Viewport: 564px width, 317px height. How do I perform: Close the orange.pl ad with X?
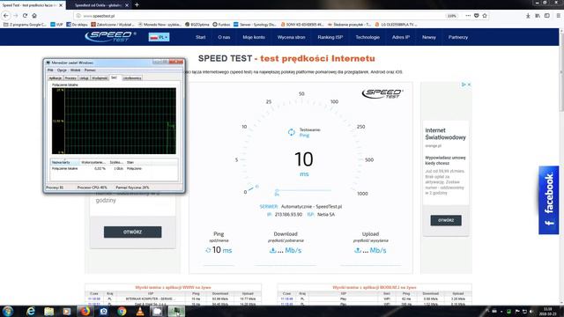pyautogui.click(x=469, y=85)
